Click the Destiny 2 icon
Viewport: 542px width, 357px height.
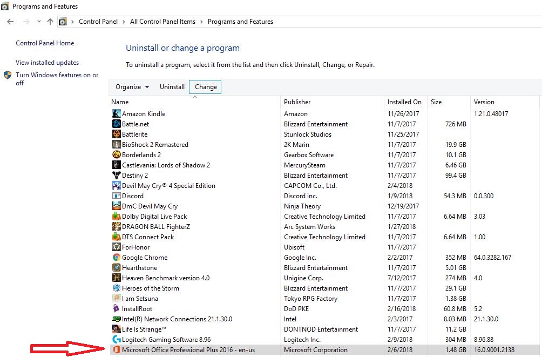tap(117, 175)
